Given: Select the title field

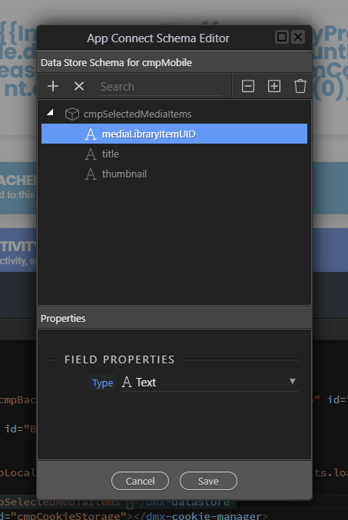Looking at the screenshot, I should pos(174,154).
